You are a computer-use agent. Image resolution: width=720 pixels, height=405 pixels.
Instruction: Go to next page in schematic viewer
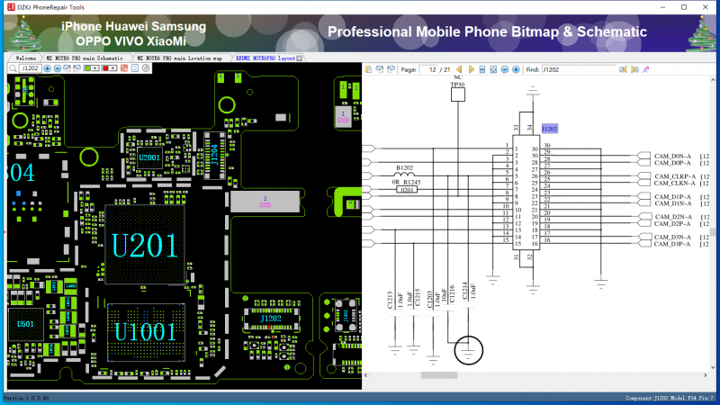[471, 68]
